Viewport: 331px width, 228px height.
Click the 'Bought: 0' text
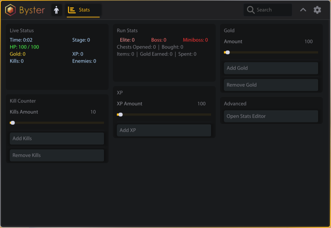172,47
